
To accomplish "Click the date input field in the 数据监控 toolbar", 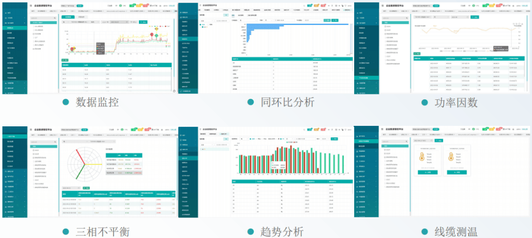I will [x=118, y=22].
